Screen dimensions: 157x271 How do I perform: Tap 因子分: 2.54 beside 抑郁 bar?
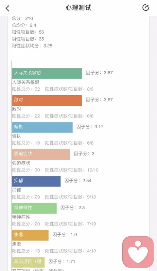(x=78, y=180)
